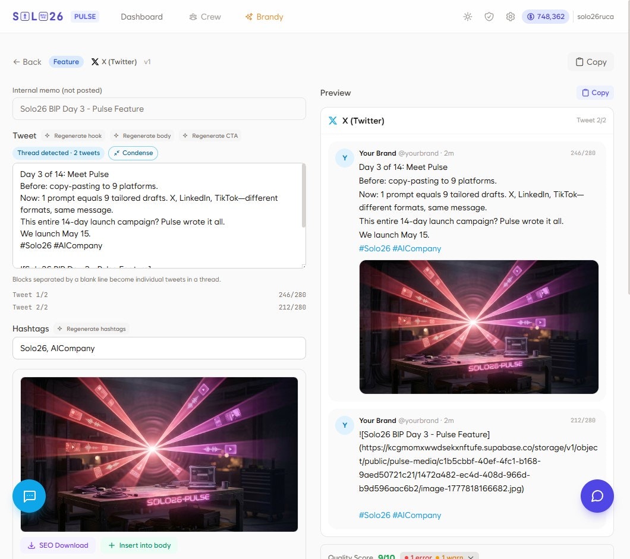Image resolution: width=630 pixels, height=559 pixels.
Task: Open the blue chat bubble widget
Action: coord(29,496)
